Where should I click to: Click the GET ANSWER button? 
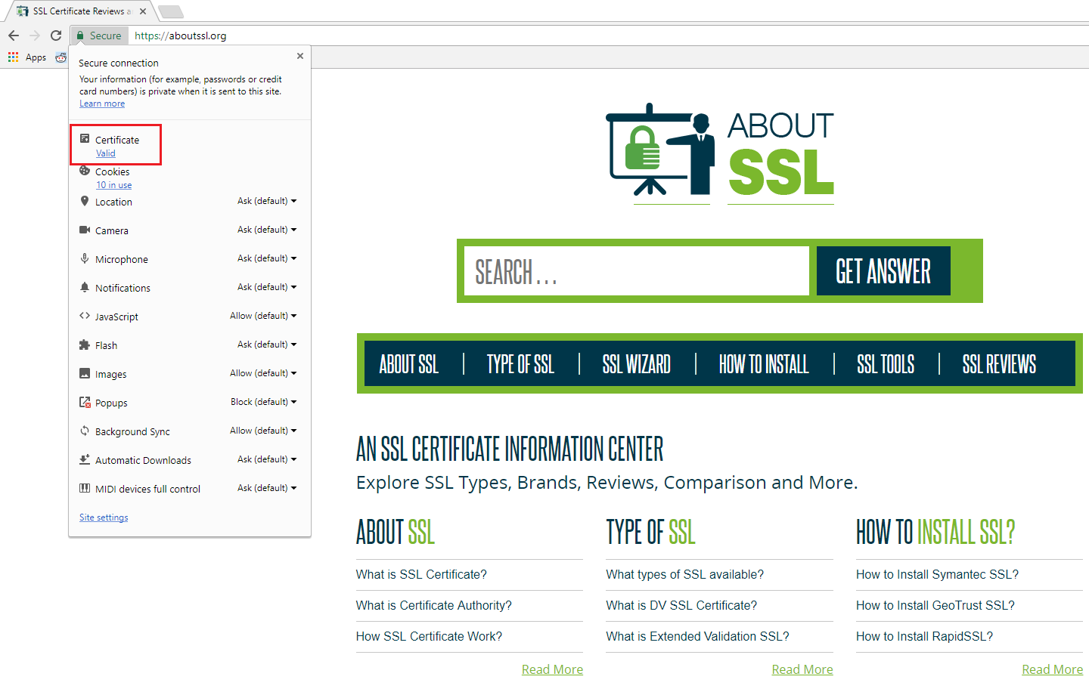(883, 271)
